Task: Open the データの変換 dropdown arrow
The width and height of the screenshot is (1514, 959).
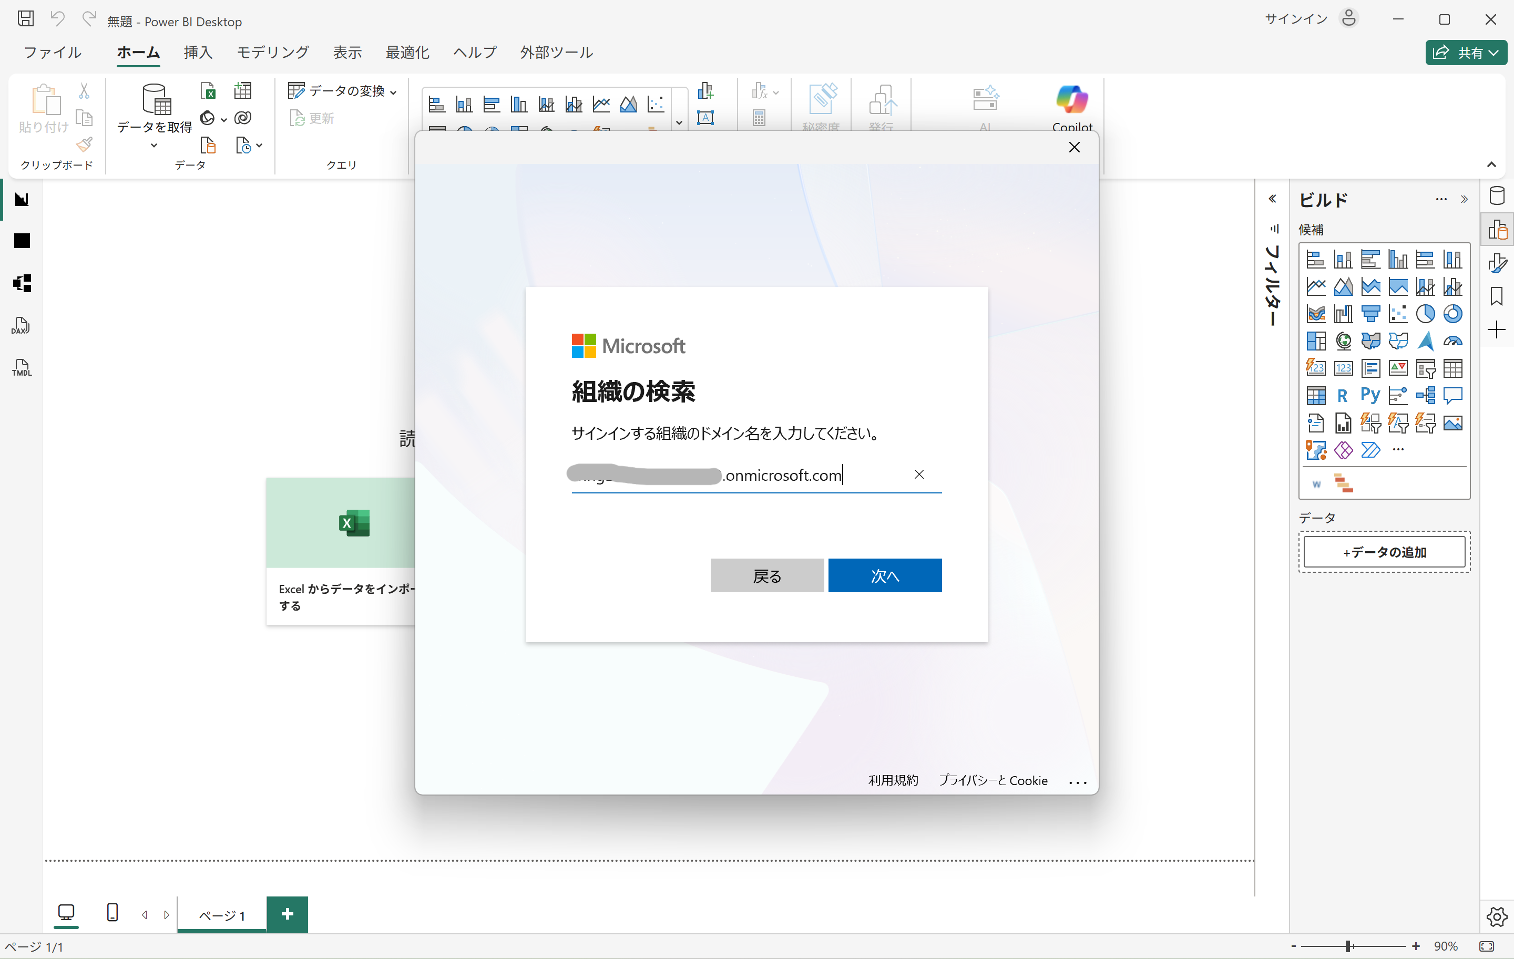Action: [x=394, y=92]
